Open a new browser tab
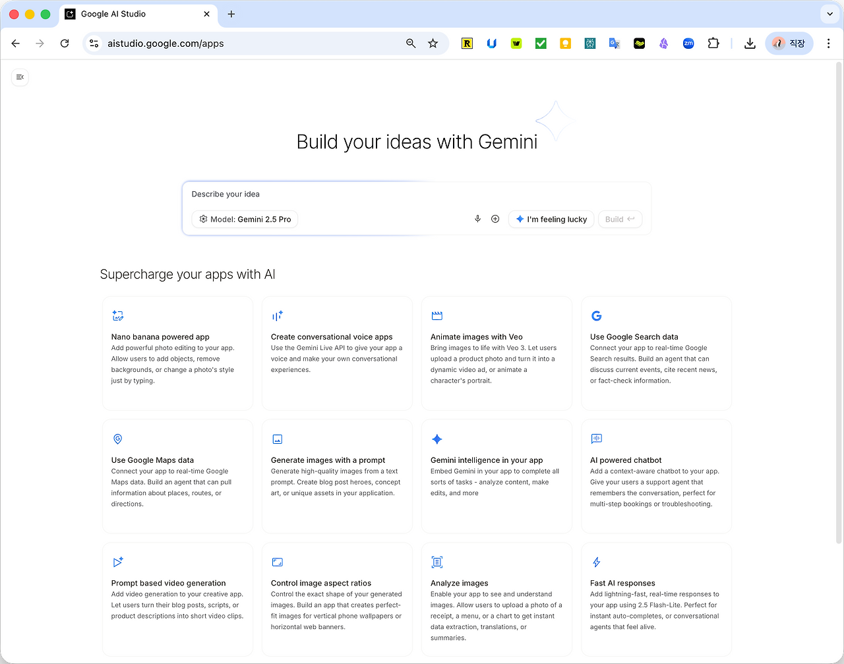This screenshot has width=844, height=664. click(x=231, y=14)
